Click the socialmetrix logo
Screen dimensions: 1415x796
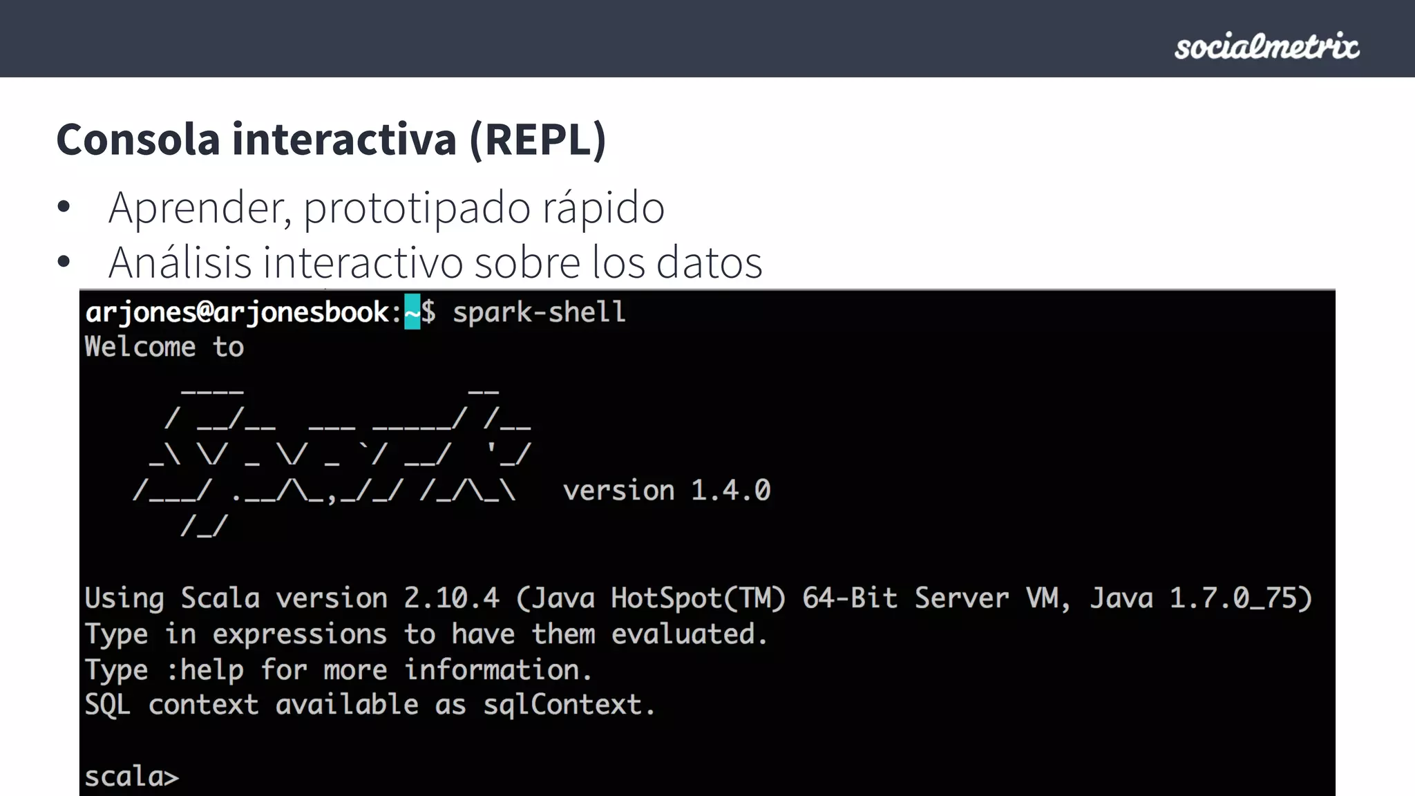point(1266,46)
